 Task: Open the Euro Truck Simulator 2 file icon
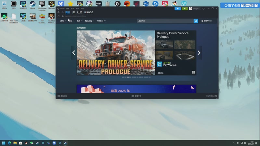[14, 18]
